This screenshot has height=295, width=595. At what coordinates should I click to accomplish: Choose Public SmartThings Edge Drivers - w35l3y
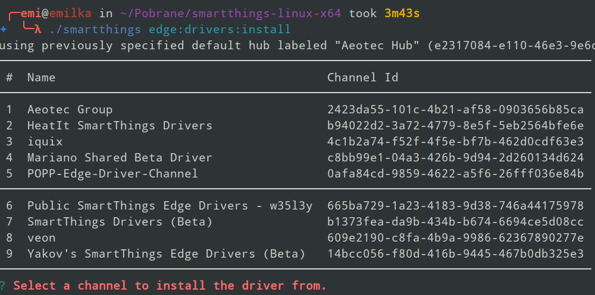170,206
